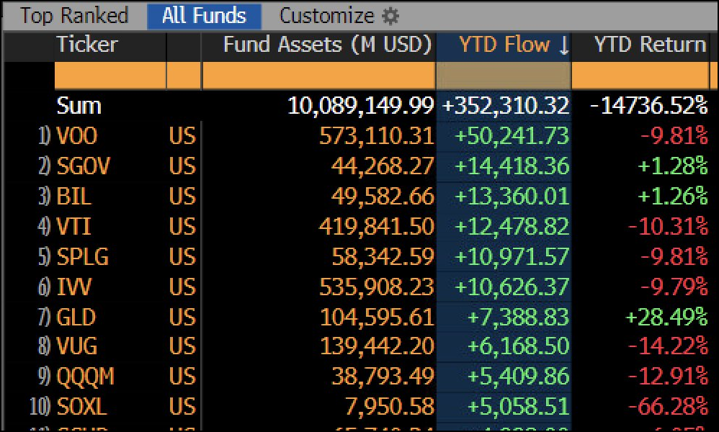This screenshot has width=719, height=432.
Task: Select the VTI fund row
Action: click(x=74, y=227)
